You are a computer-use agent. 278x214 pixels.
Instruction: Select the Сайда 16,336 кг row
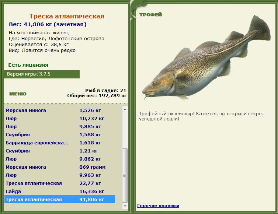tap(60, 191)
